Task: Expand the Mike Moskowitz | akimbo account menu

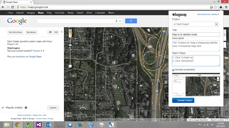Action: click(x=208, y=14)
